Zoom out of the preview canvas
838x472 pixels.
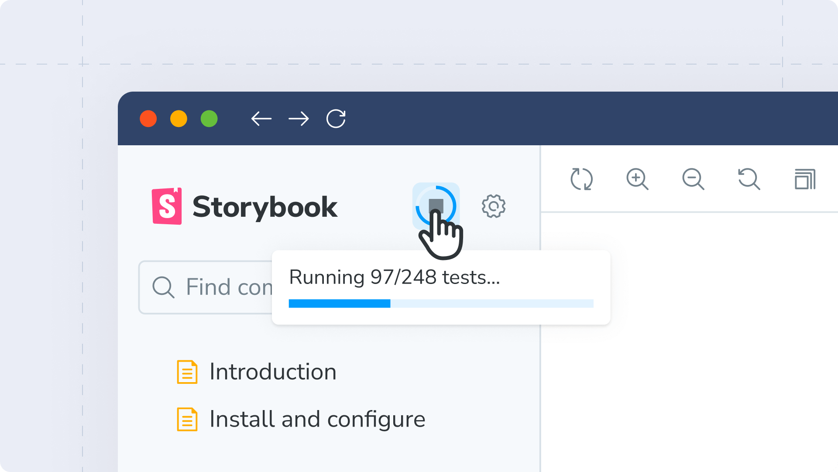(693, 179)
